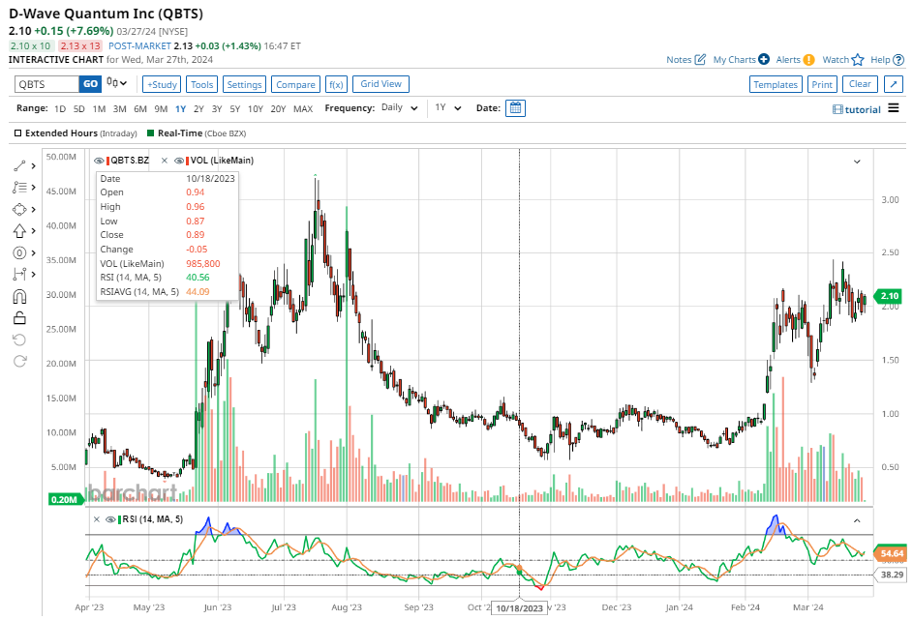Open the Tools button

(202, 84)
